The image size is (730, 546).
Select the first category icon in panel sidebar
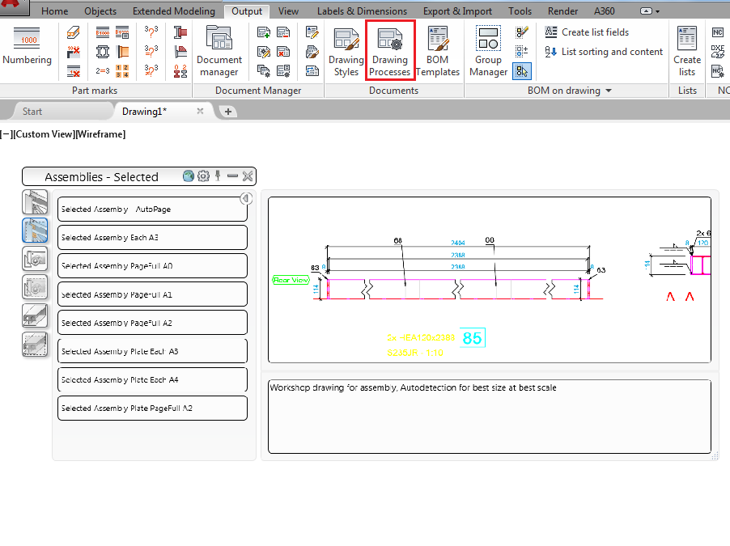point(35,202)
